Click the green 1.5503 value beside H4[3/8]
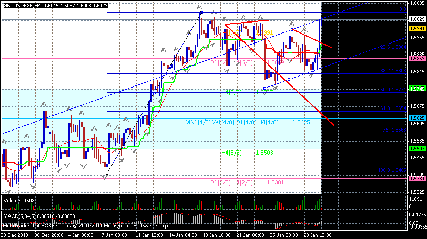The width and height of the screenshot is (427, 239). click(265, 153)
